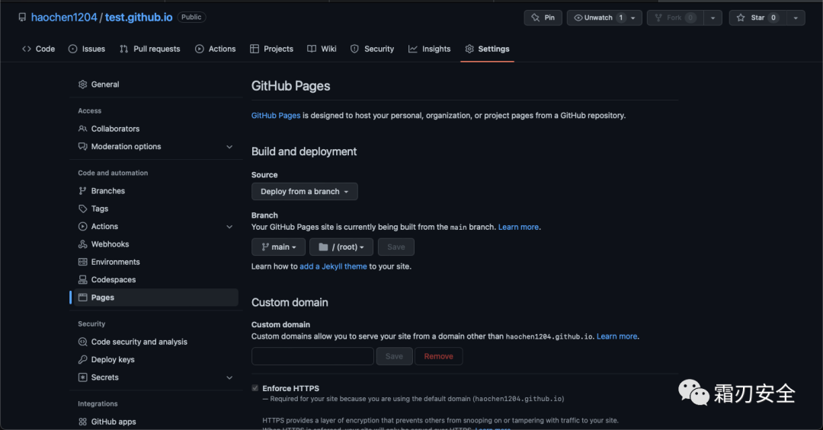This screenshot has width=823, height=430.
Task: Click the Moderation options comment icon
Action: click(x=82, y=146)
